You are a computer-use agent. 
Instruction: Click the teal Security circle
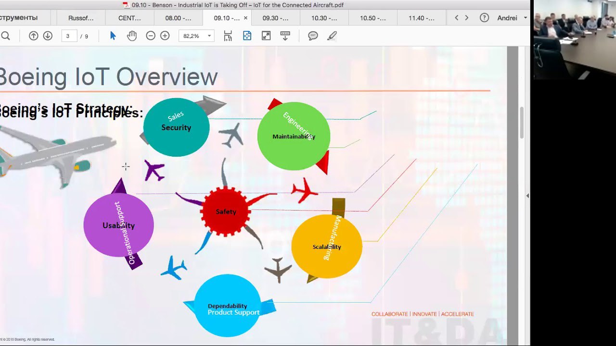(x=176, y=127)
